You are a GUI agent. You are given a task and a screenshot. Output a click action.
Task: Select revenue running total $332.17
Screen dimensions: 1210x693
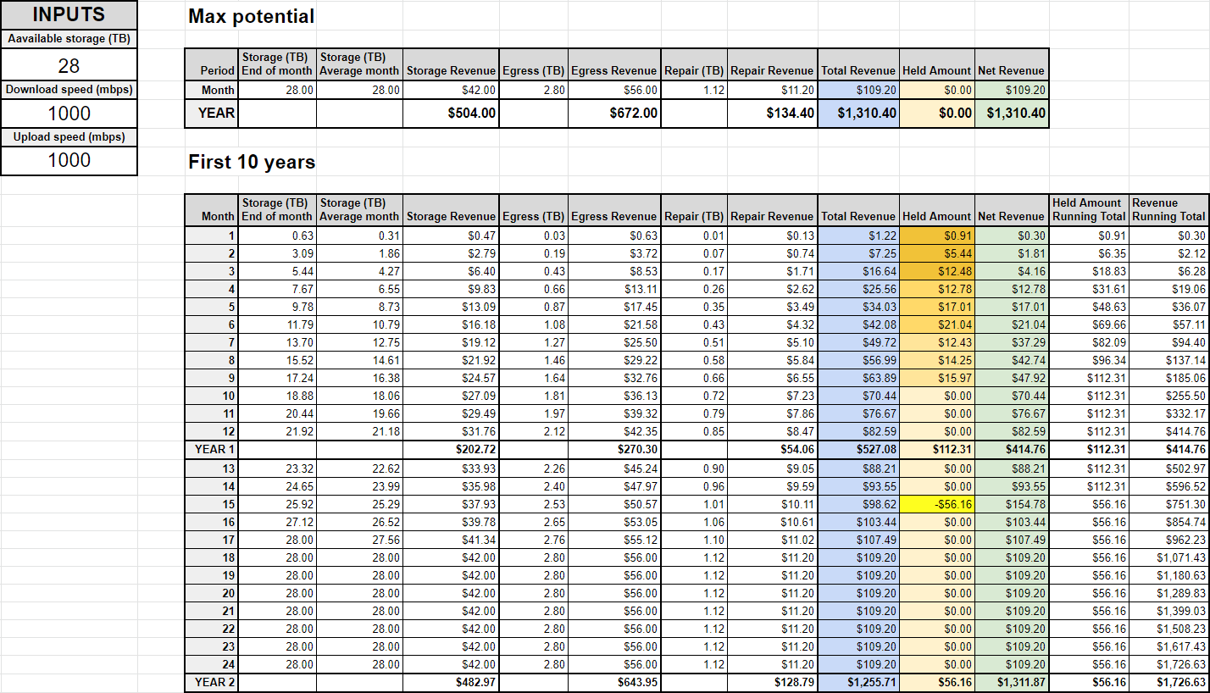coord(1168,413)
